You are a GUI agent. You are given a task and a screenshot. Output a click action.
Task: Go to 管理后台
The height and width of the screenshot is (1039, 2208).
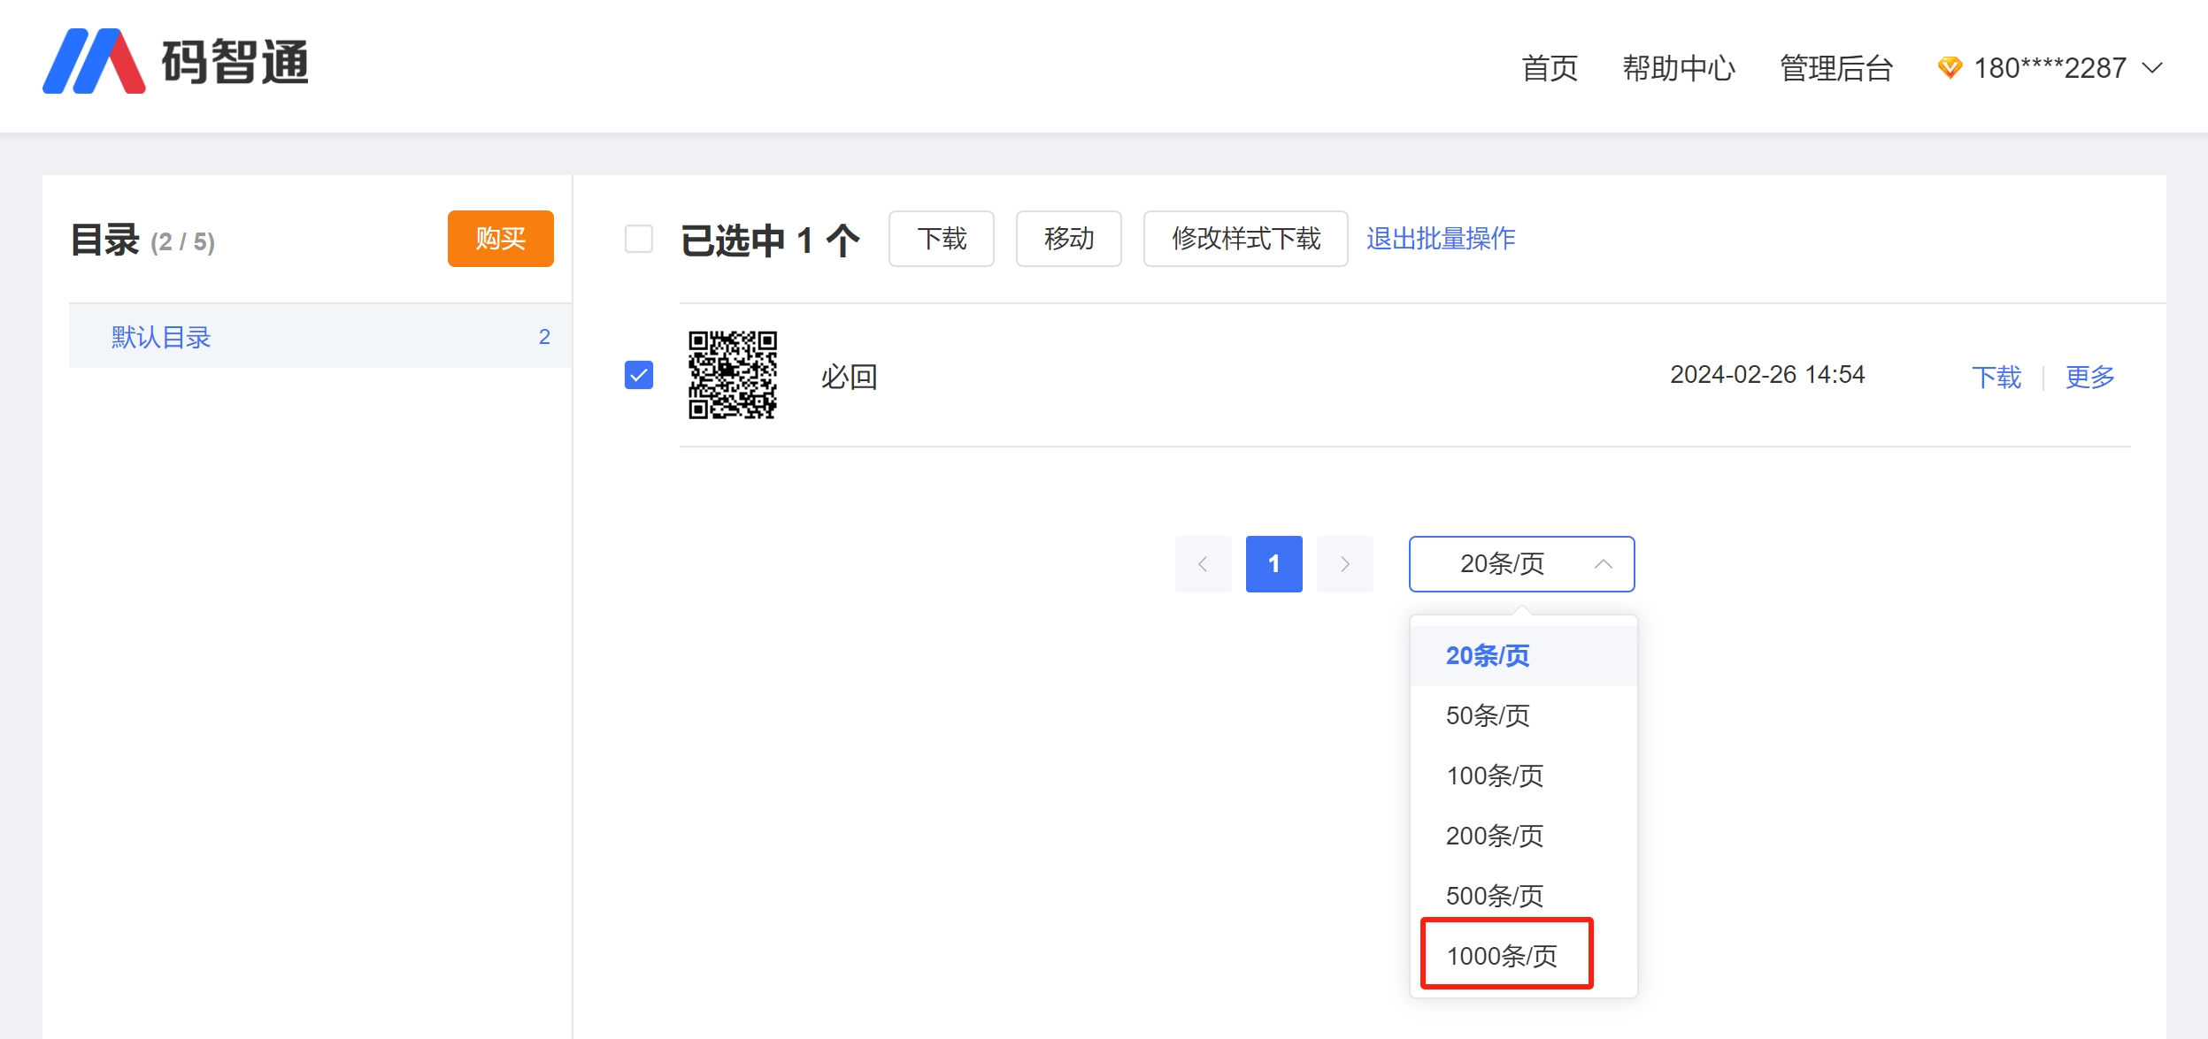[x=1836, y=68]
